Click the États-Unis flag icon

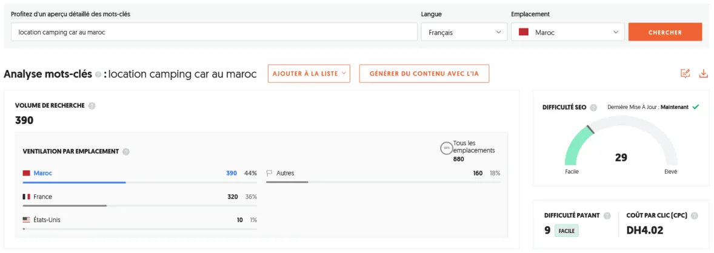coord(27,220)
